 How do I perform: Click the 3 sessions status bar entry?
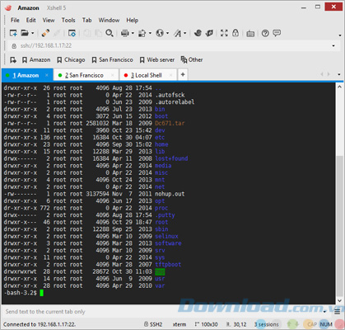266,324
